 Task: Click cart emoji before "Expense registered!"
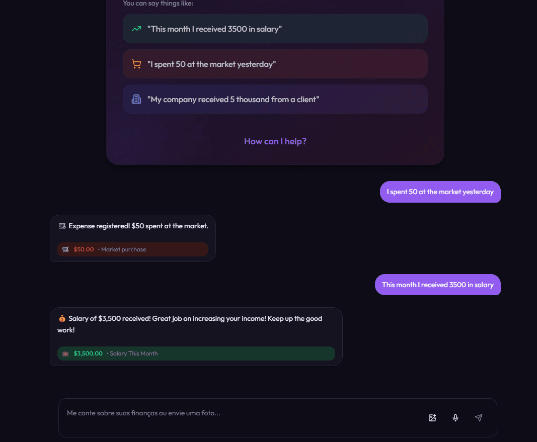(62, 226)
